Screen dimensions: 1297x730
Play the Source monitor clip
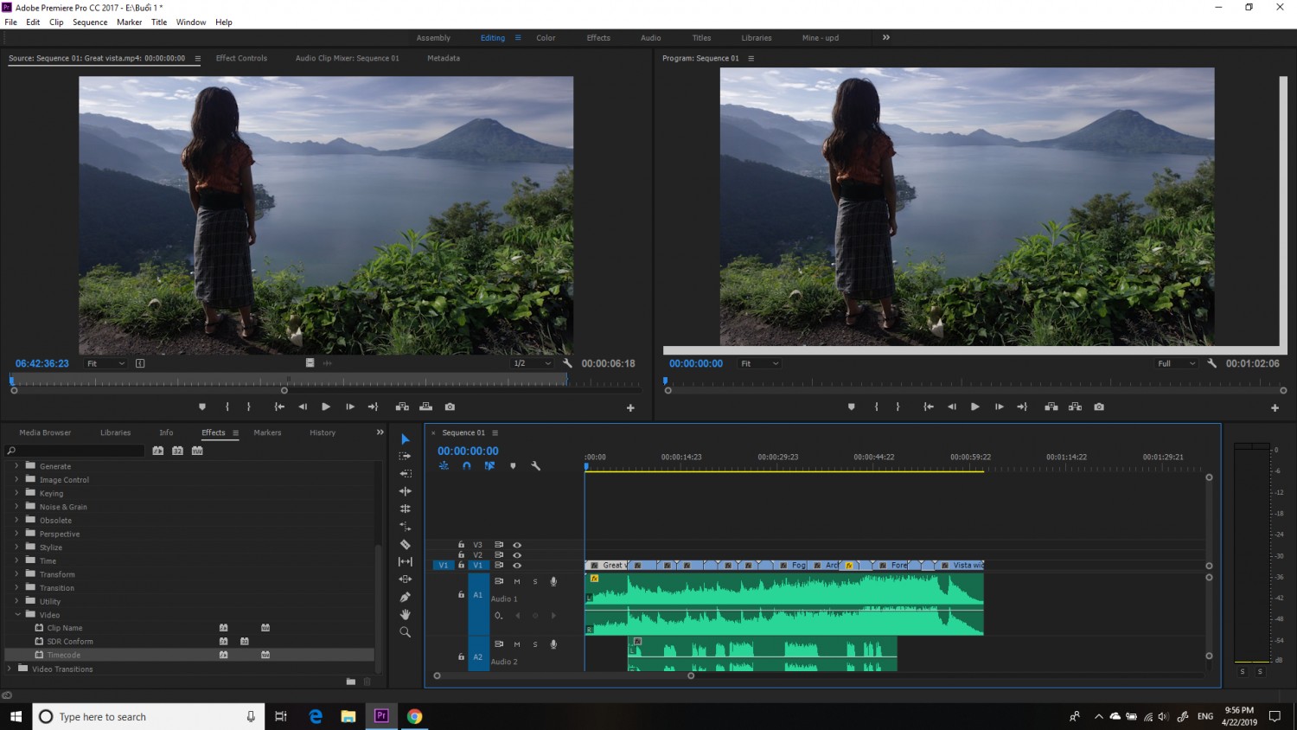click(326, 407)
